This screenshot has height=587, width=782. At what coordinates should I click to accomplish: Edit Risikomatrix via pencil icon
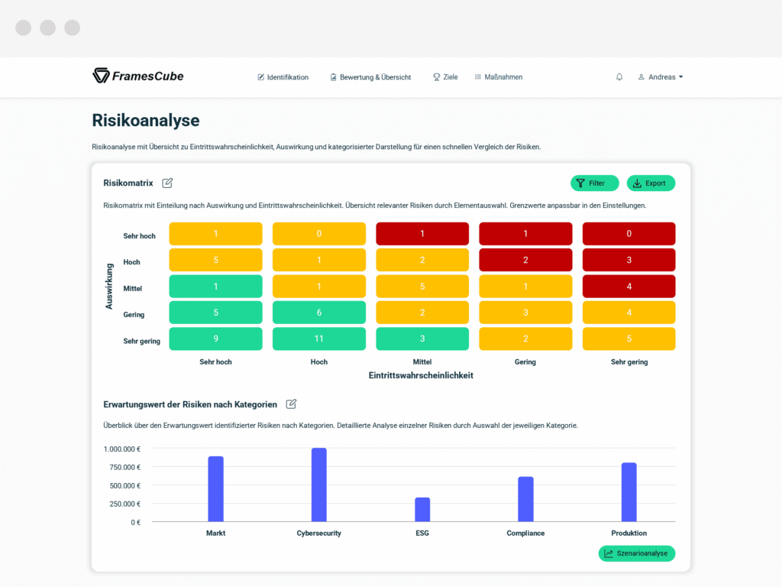pos(167,183)
